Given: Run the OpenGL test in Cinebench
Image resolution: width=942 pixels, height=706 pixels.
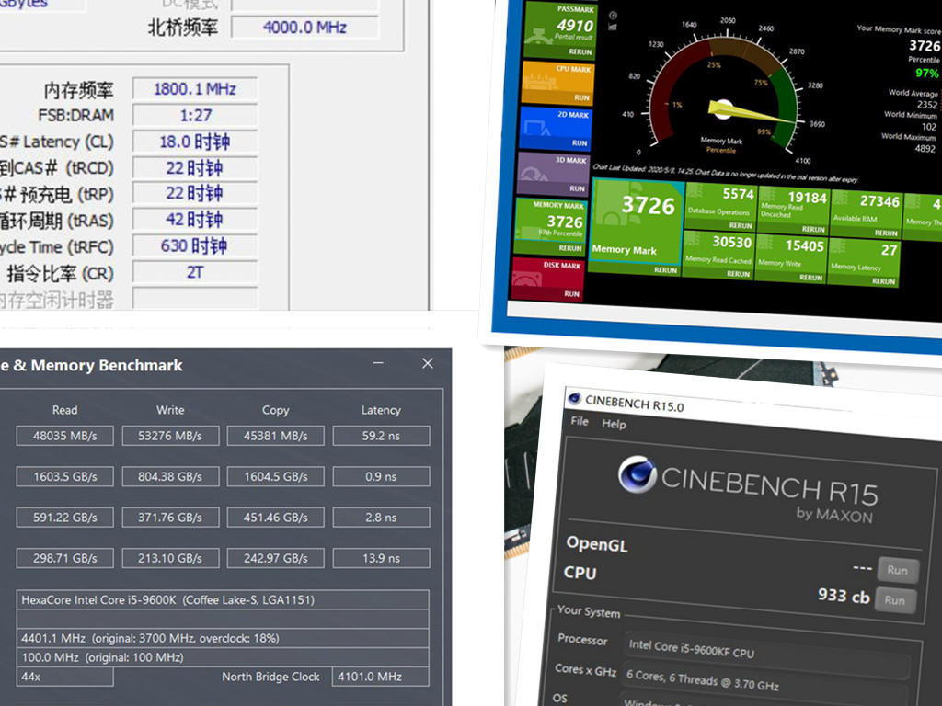Looking at the screenshot, I should pyautogui.click(x=898, y=570).
